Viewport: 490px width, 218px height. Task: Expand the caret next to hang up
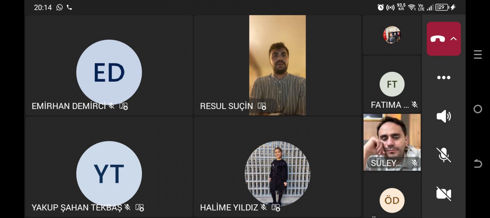pyautogui.click(x=453, y=39)
